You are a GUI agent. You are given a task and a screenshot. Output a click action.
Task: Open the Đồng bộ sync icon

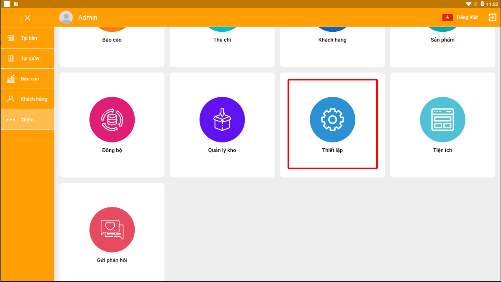point(112,120)
